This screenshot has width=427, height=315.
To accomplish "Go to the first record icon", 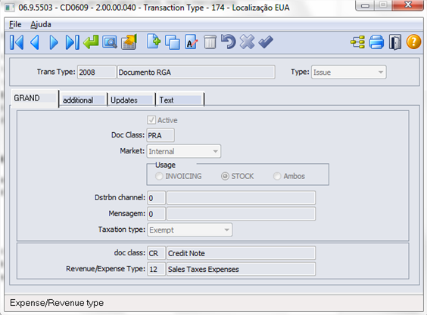I will (17, 42).
